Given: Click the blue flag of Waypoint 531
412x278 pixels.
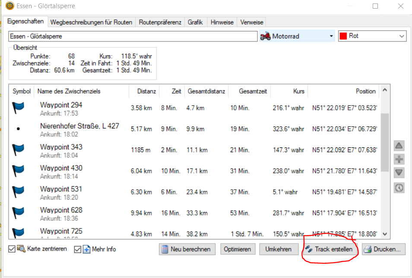Looking at the screenshot, I should click(19, 192).
